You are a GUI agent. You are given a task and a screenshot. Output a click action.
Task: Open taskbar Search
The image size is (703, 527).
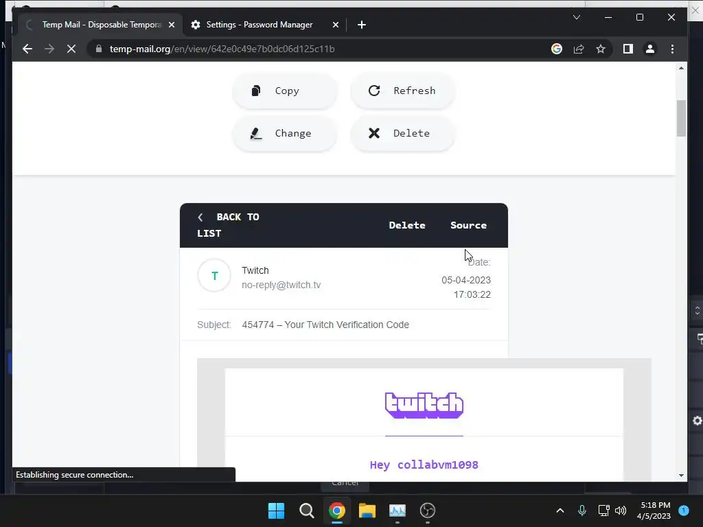coord(307,511)
